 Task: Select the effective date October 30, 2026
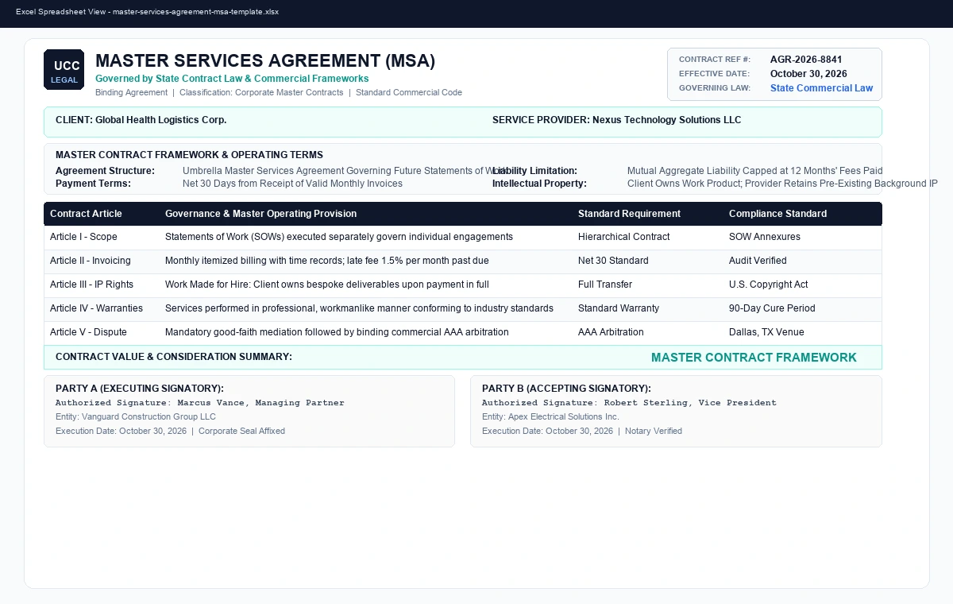(808, 74)
